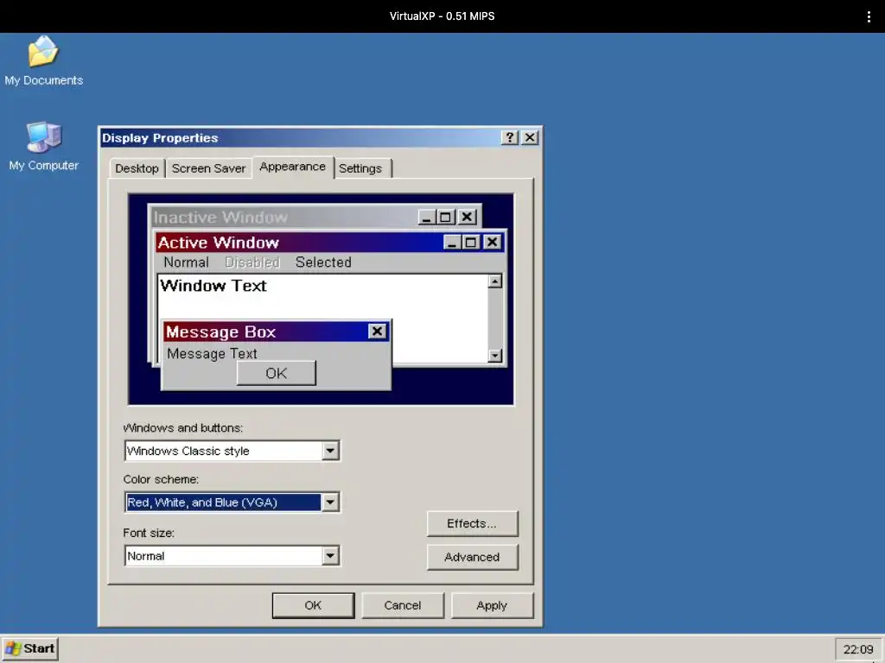Click the preview Message Box close icon
The width and height of the screenshot is (885, 663).
[377, 331]
